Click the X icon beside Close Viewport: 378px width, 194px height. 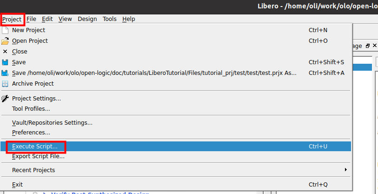(5, 51)
